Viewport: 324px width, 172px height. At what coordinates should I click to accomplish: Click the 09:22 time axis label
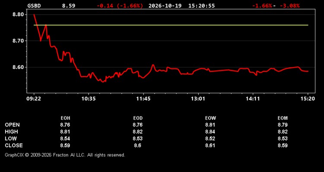coord(34,99)
